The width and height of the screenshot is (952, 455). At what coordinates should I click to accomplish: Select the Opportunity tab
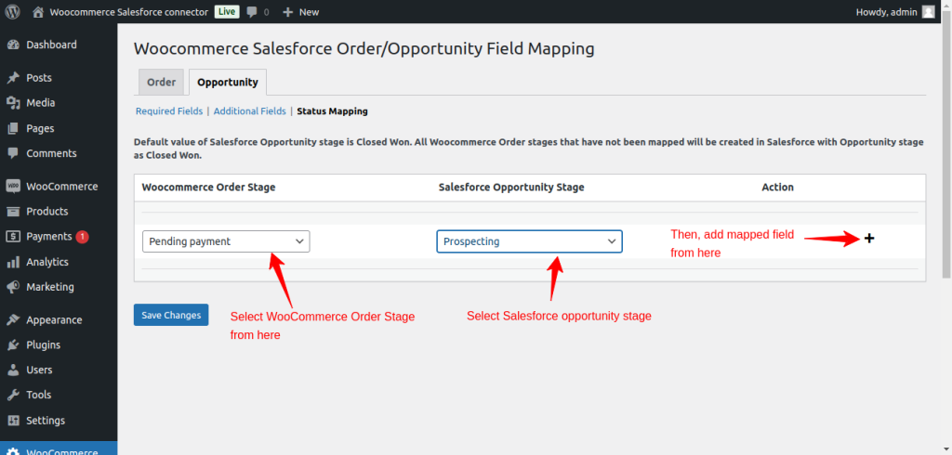pos(228,83)
